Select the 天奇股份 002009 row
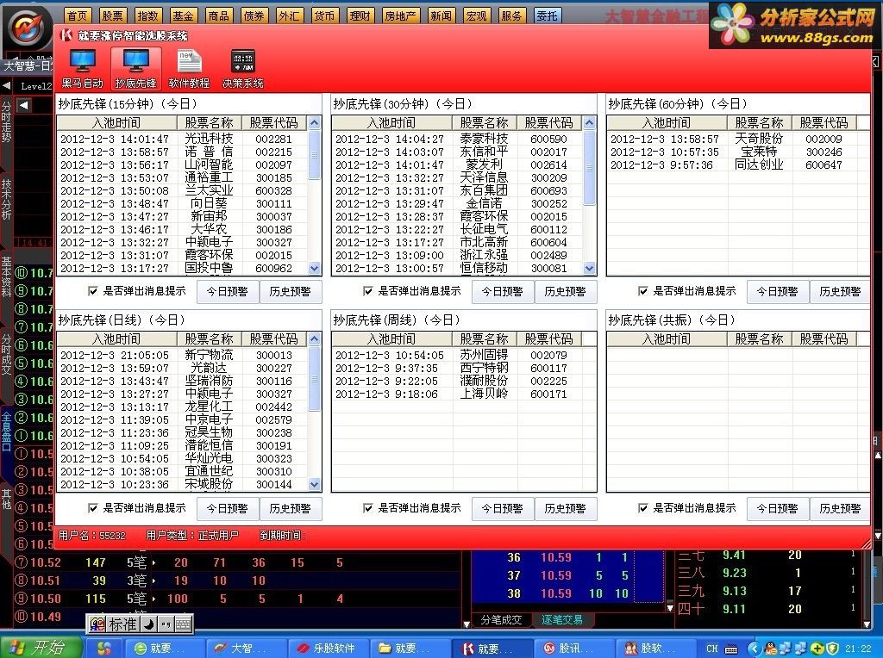Viewport: 883px width, 658px height. (738, 139)
